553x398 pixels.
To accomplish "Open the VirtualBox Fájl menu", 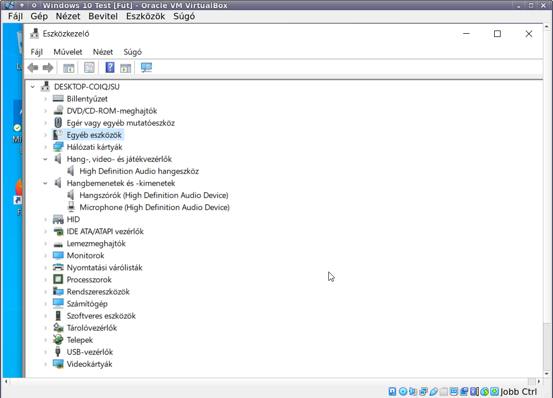I will click(16, 16).
